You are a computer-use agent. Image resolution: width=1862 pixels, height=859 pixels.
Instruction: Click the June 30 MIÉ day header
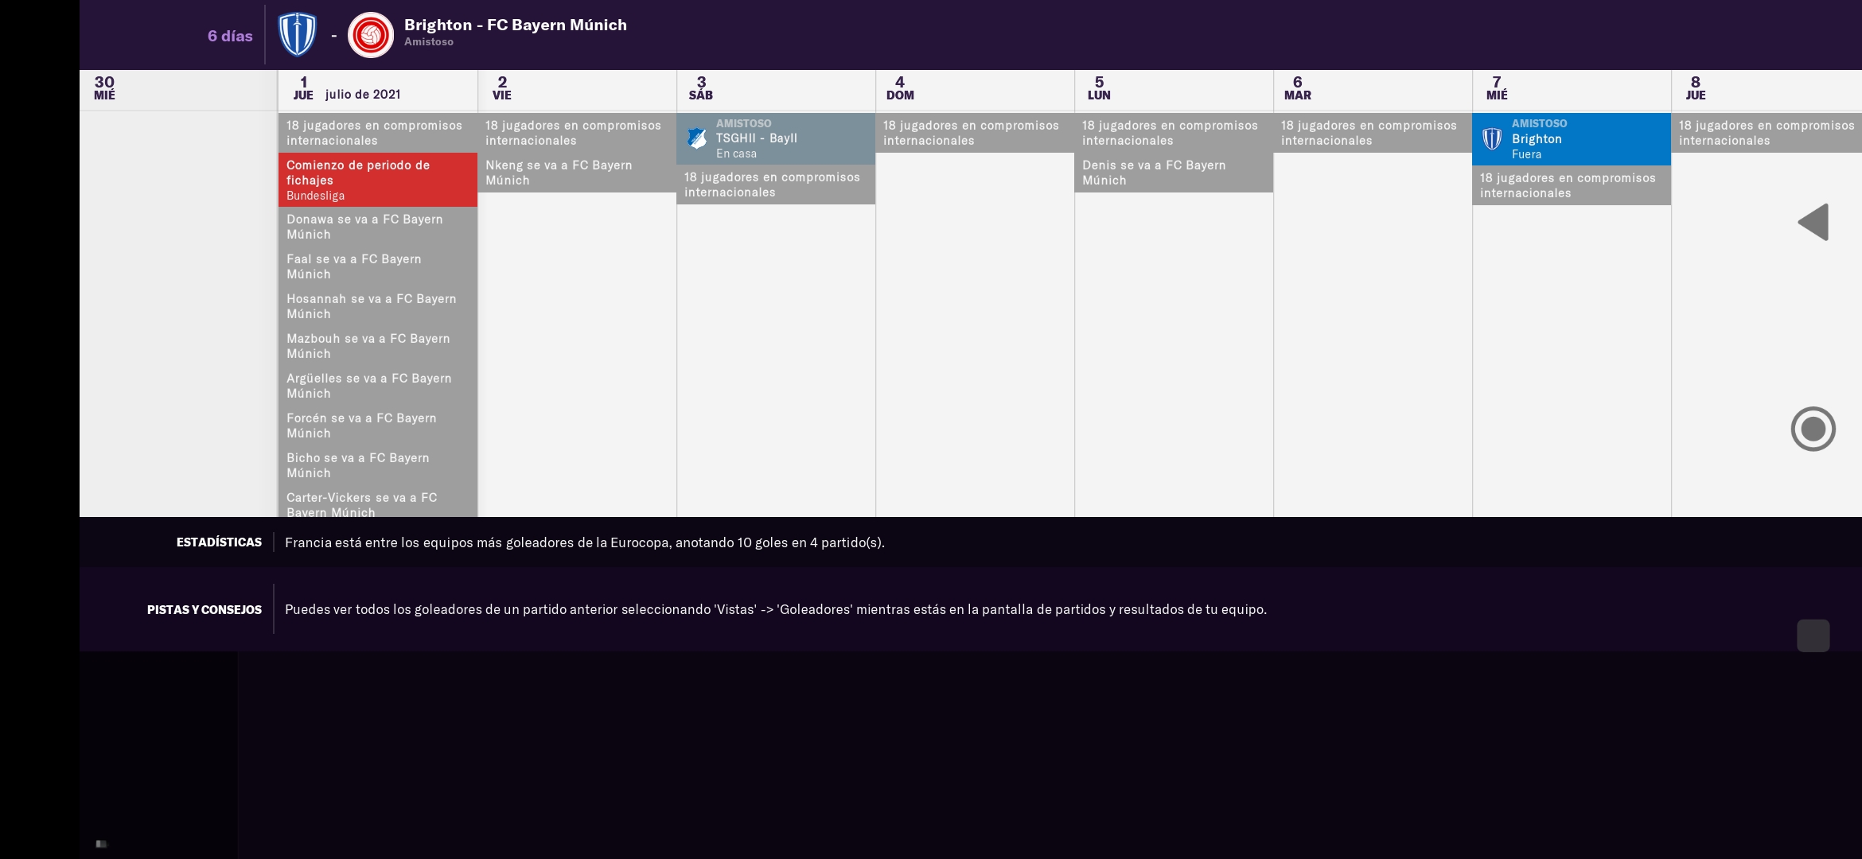tap(105, 88)
